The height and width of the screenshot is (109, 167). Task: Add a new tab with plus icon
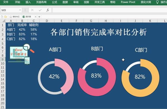[39, 17]
